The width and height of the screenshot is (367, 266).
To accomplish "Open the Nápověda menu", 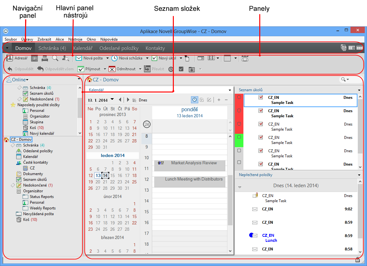I will pyautogui.click(x=109, y=39).
